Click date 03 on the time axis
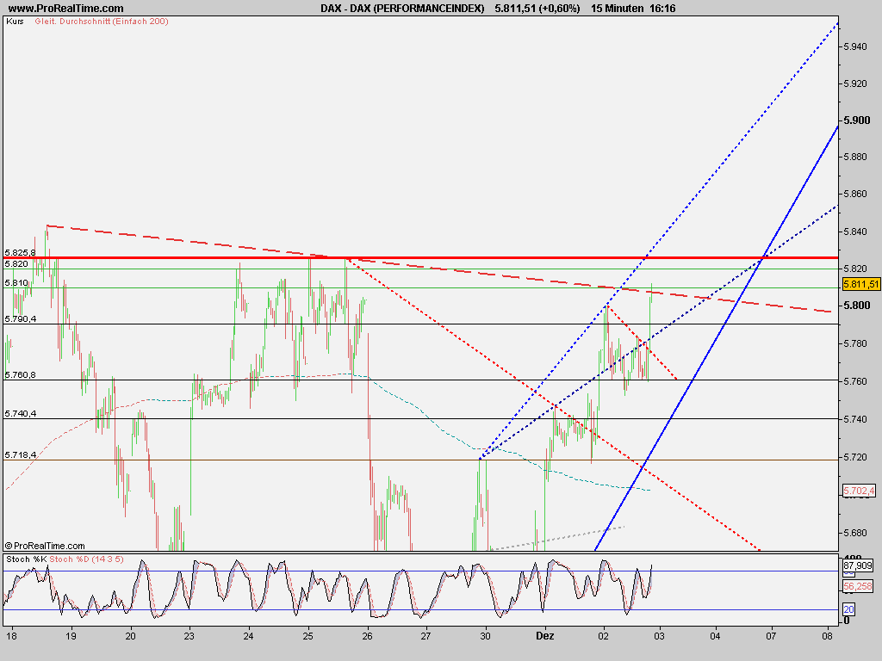Screen dimensions: 882x661 point(659,636)
